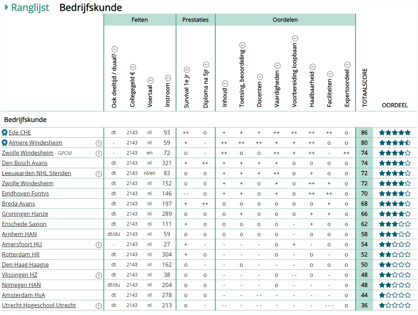Click info icon next to Voertaal
This screenshot has height=315, width=418.
click(150, 80)
